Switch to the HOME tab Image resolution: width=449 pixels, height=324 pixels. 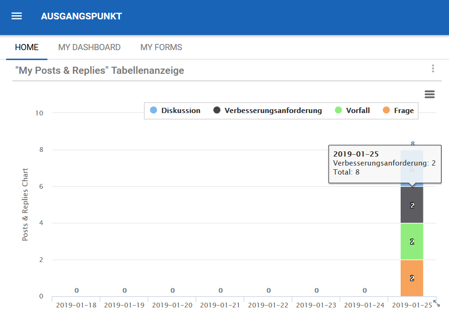[x=27, y=47]
